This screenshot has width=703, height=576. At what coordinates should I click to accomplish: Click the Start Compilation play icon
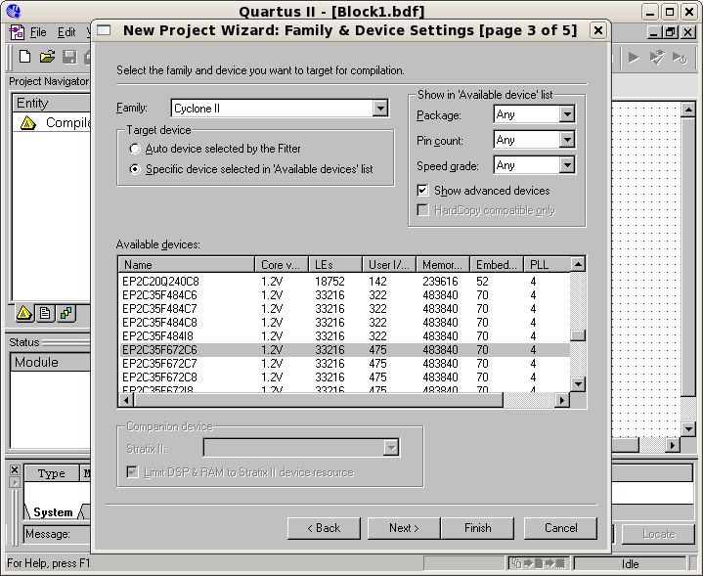[x=635, y=58]
